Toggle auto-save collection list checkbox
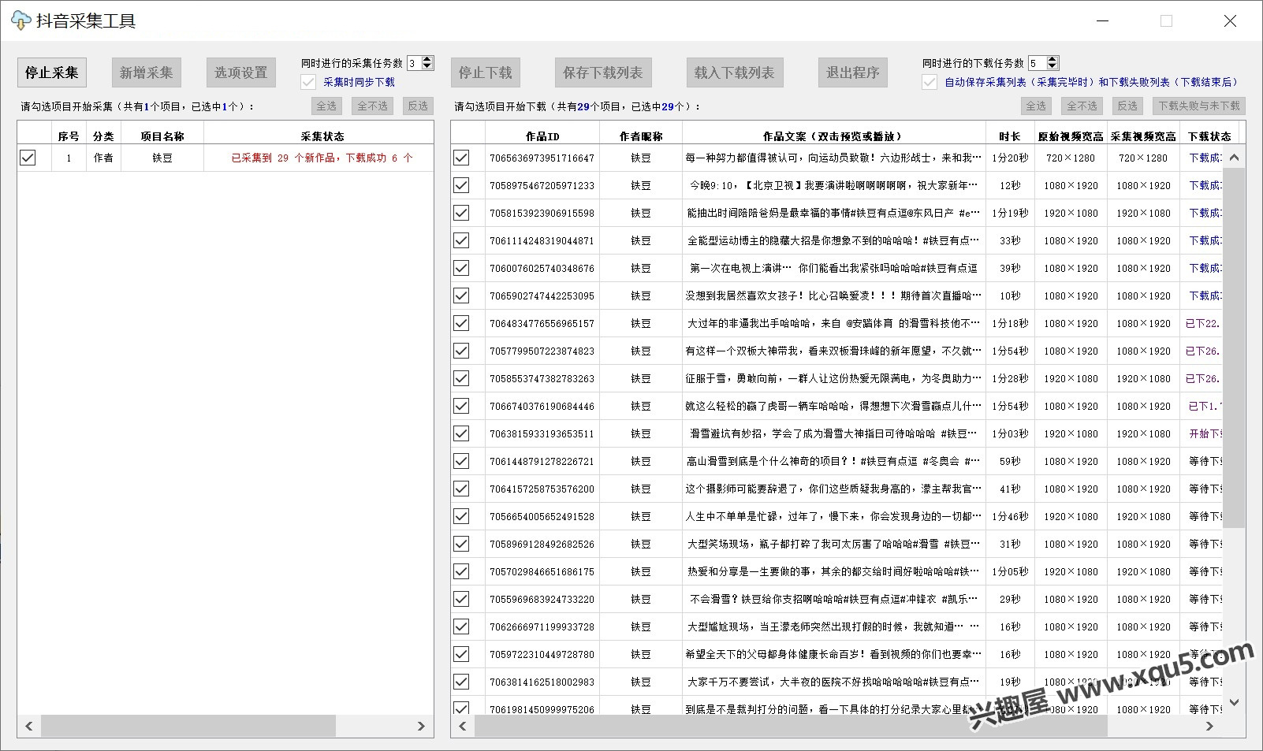 (930, 82)
